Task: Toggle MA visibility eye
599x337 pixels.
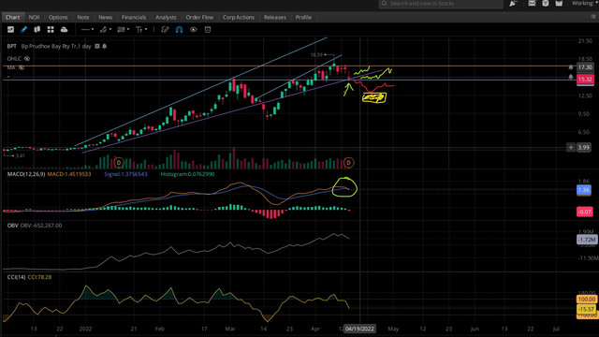Action: [x=22, y=67]
